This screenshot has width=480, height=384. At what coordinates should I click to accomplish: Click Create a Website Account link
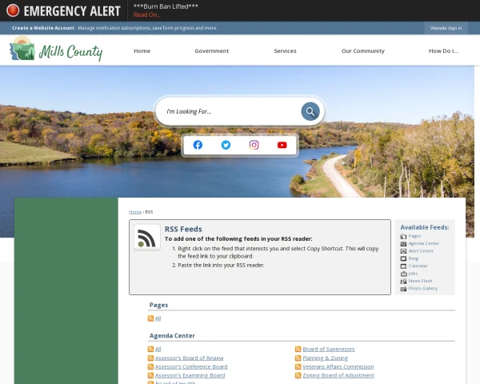(x=43, y=28)
